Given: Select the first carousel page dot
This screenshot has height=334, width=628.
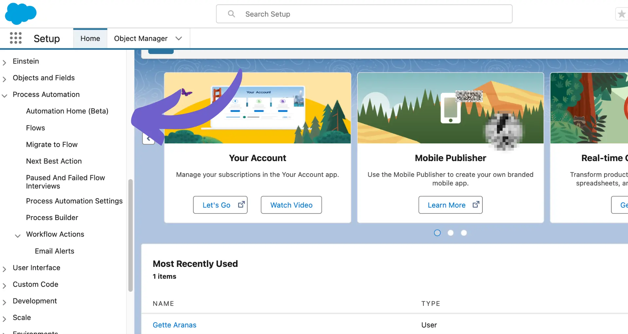Looking at the screenshot, I should pyautogui.click(x=437, y=233).
